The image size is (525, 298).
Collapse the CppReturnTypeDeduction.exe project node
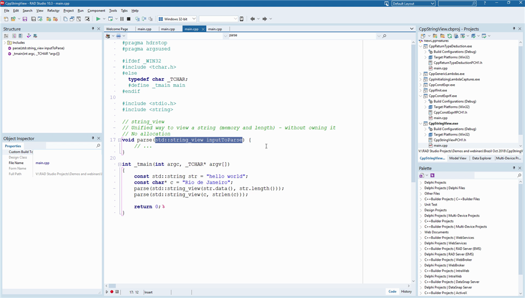(x=421, y=46)
